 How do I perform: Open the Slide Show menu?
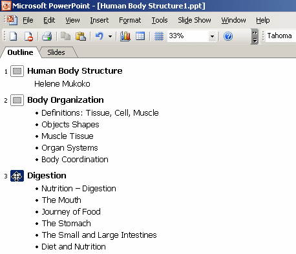click(x=195, y=20)
